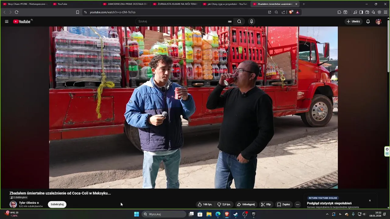
Task: Close the active Zbadałem śmiertelne tab
Action: click(x=296, y=4)
